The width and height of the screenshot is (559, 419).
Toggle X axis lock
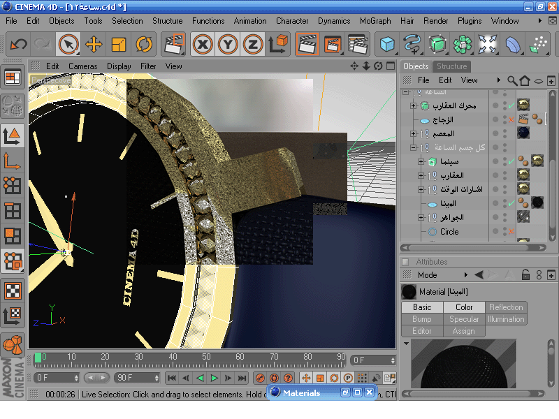click(x=203, y=45)
